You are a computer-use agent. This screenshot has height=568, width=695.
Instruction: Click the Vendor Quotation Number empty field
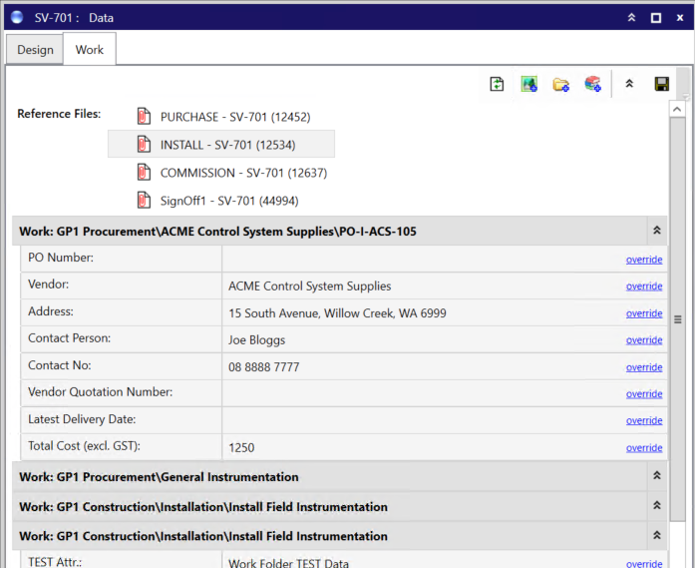tap(419, 393)
